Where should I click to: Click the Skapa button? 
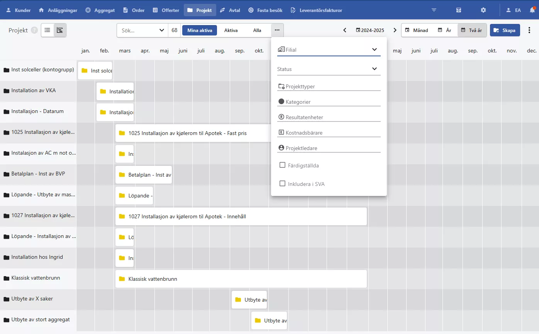click(x=505, y=30)
